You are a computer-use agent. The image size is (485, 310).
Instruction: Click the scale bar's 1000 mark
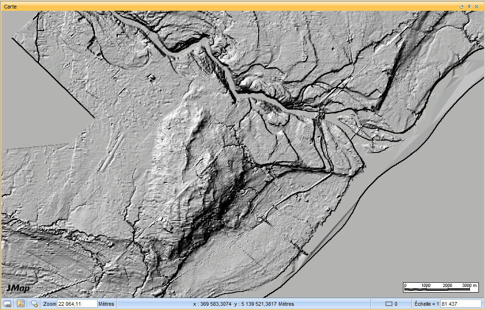pos(426,286)
